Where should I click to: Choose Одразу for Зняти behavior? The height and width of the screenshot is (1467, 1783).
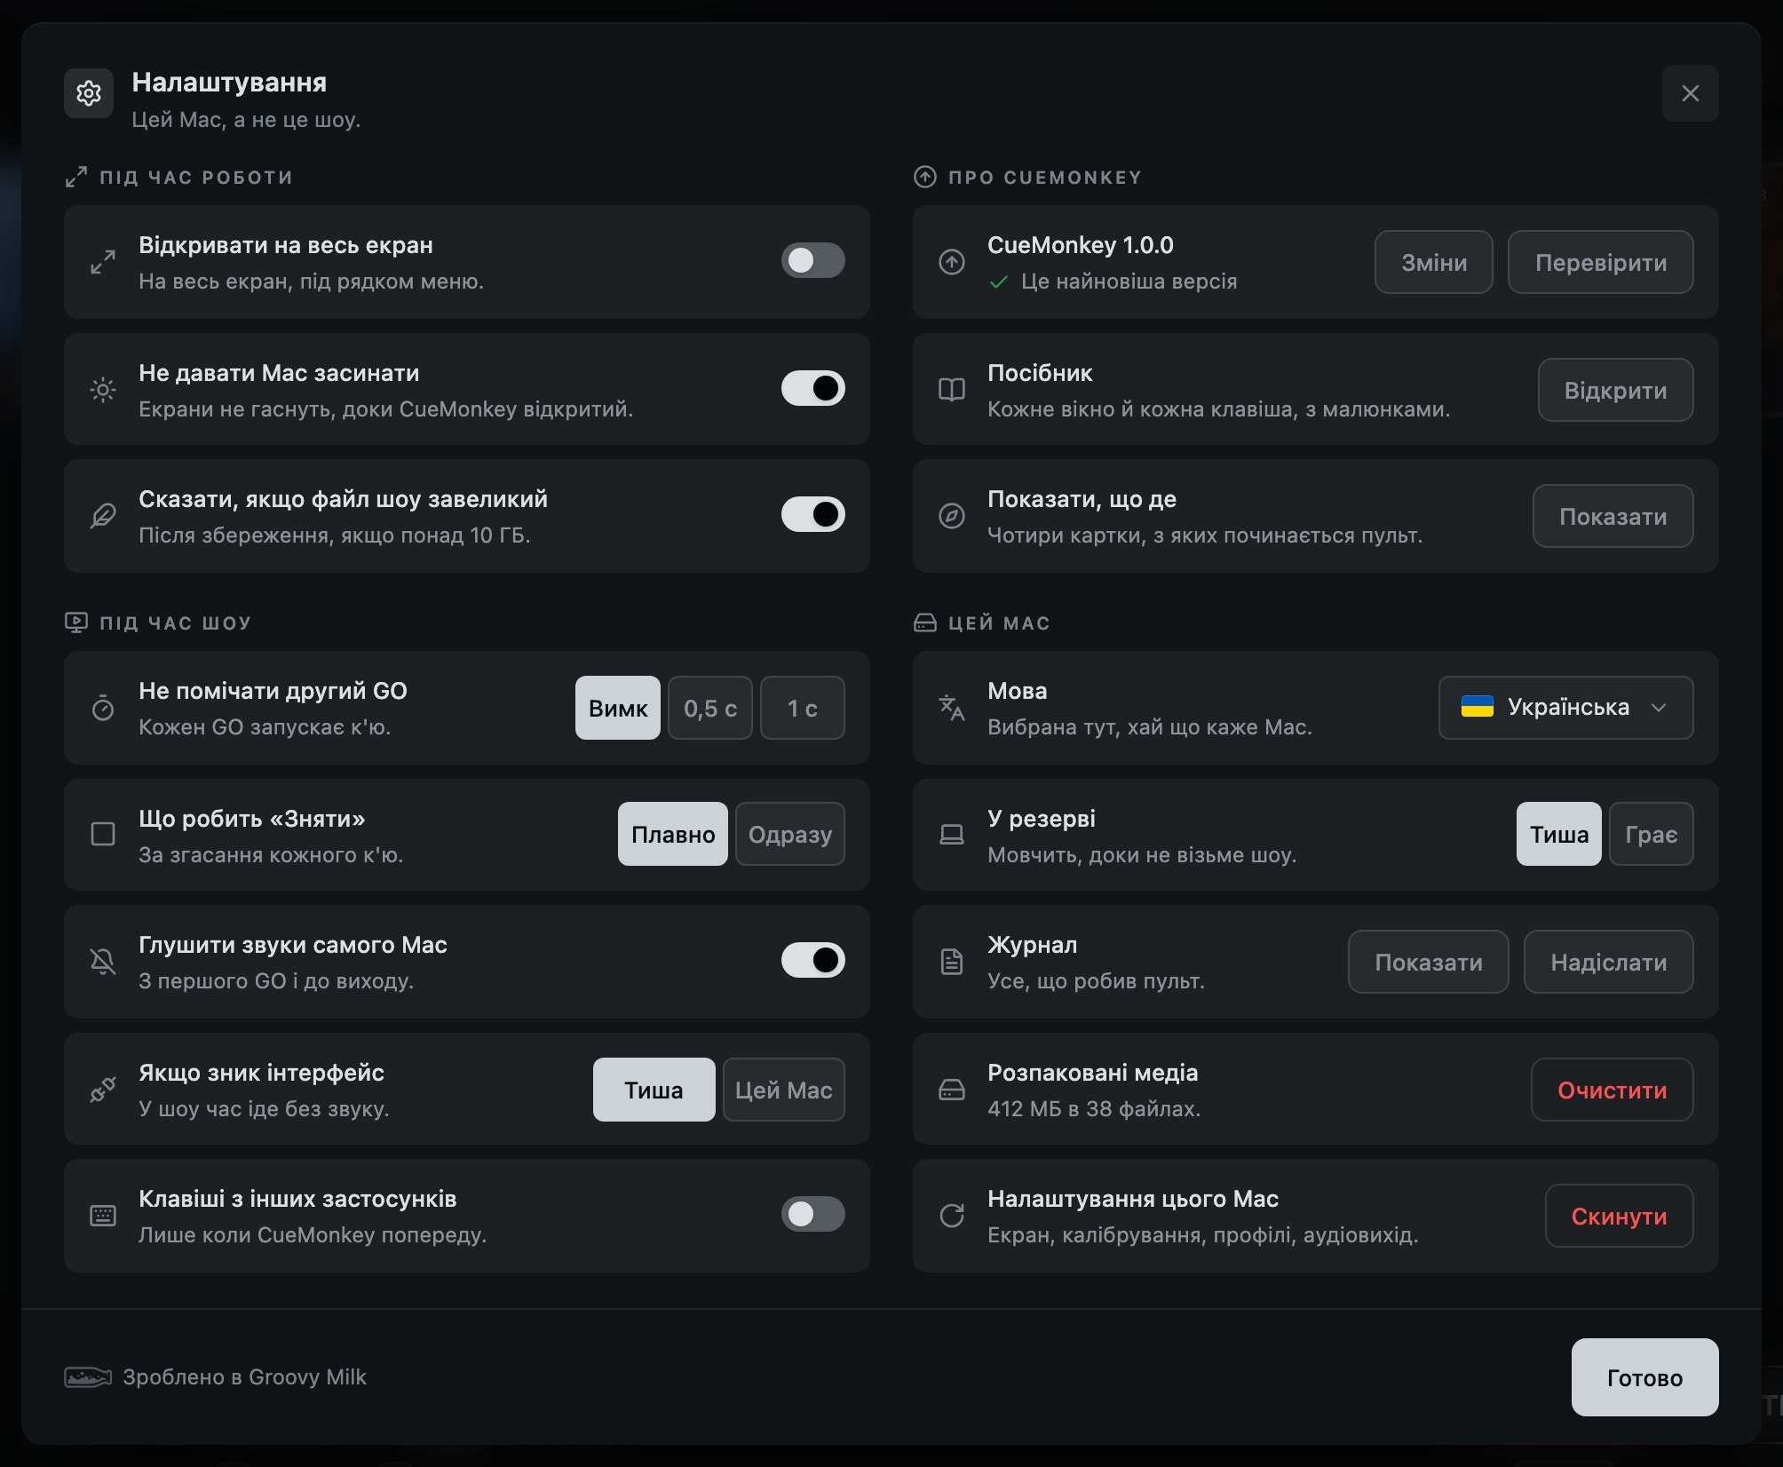[x=790, y=834]
